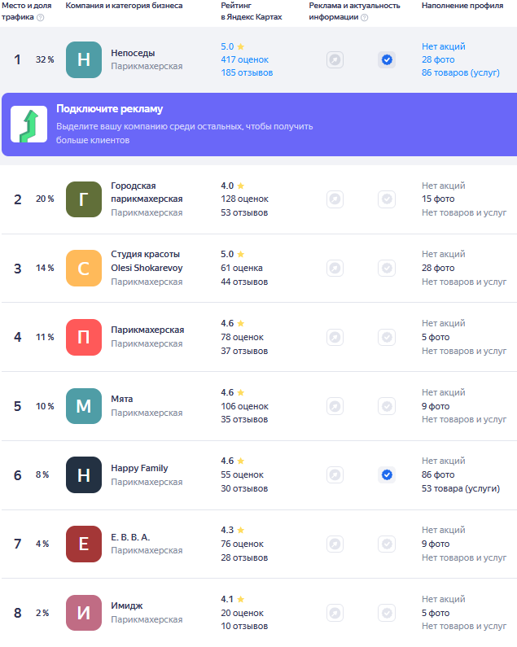This screenshot has height=647, width=517.
Task: Click 55 оценок in Happy Family row
Action: tap(242, 475)
